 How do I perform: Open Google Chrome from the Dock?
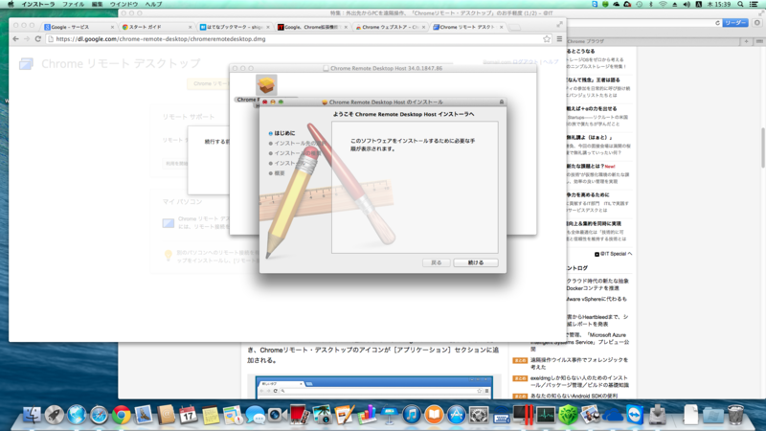click(x=122, y=415)
